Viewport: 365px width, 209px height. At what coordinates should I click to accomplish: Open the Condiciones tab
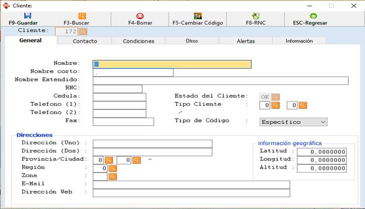(x=139, y=41)
